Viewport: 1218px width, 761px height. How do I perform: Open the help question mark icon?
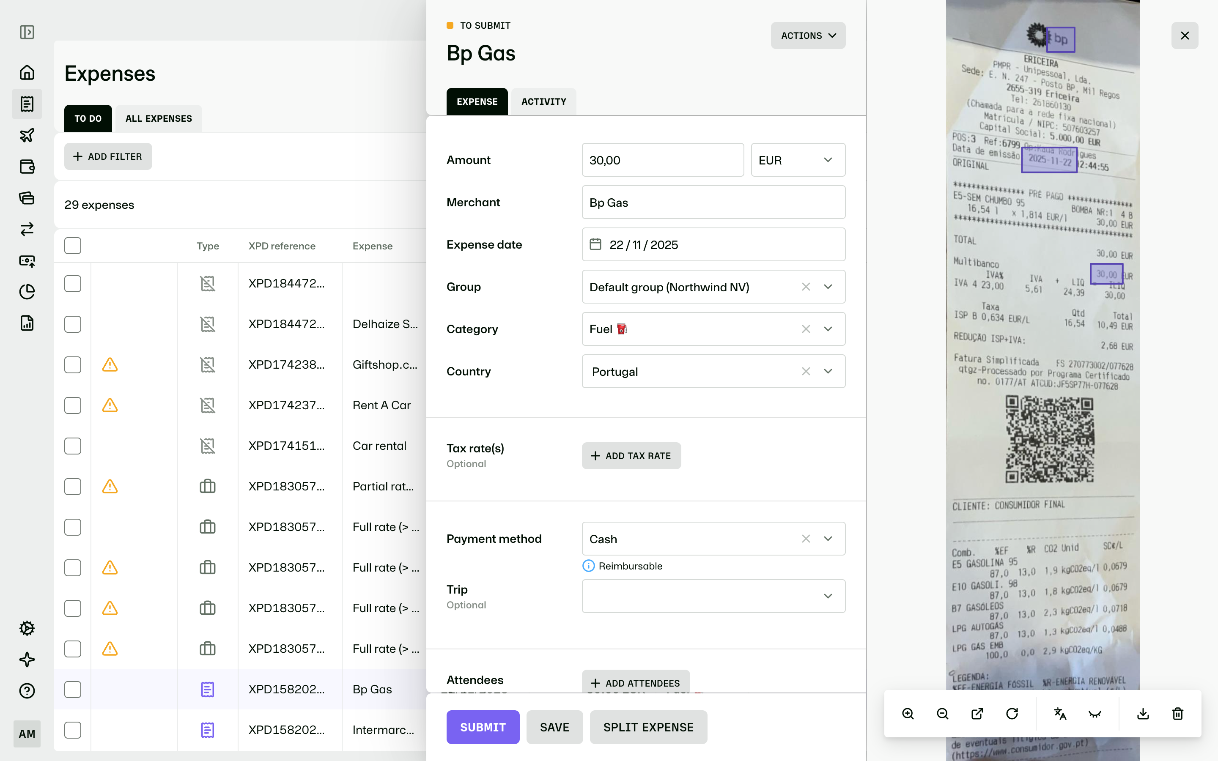27,691
